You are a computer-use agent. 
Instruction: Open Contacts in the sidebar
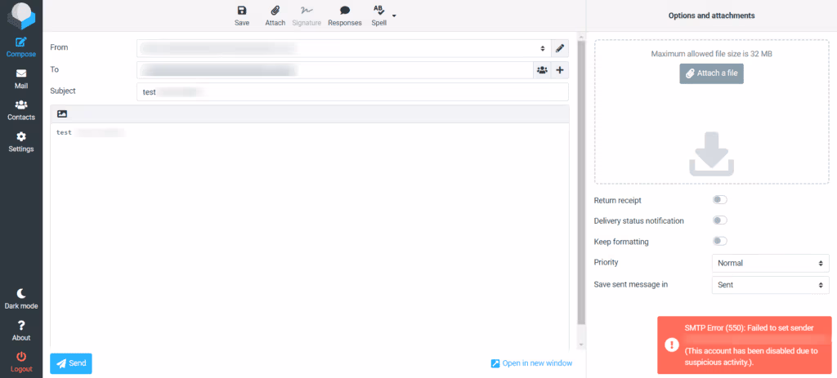click(x=21, y=110)
